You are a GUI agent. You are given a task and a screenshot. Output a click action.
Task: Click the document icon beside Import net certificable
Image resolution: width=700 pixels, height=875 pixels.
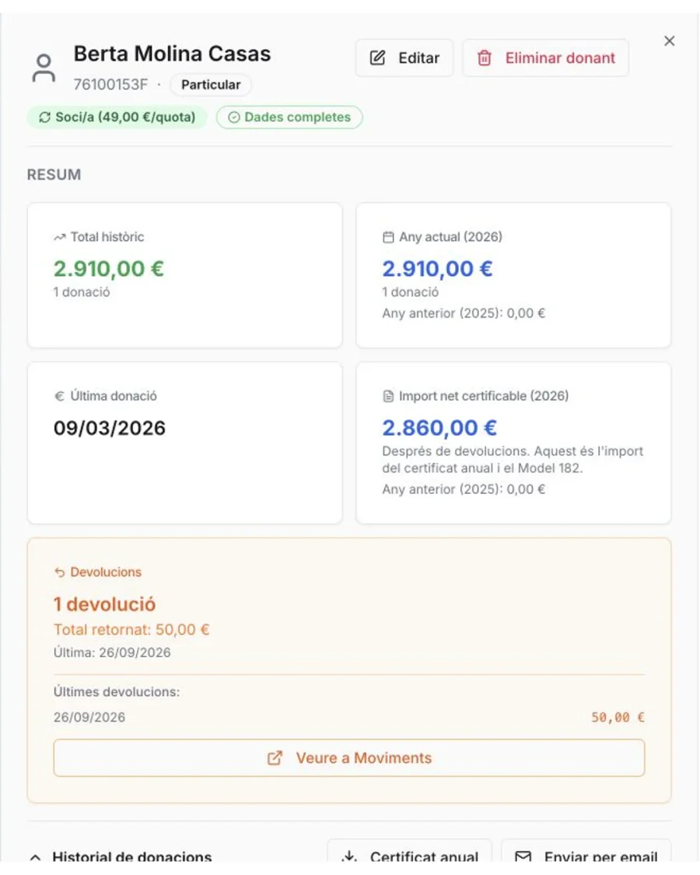point(388,396)
